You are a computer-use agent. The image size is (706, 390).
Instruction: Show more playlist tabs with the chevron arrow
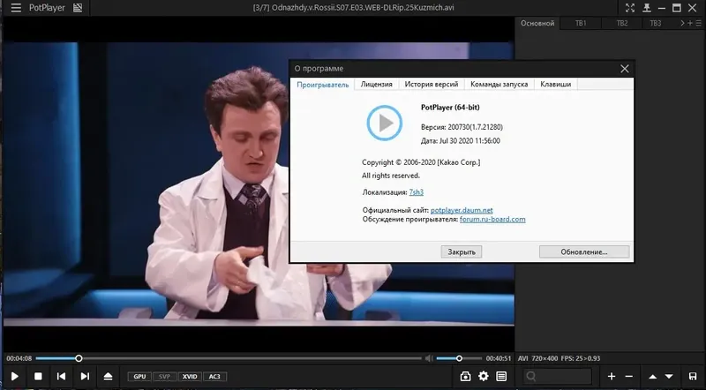(x=682, y=23)
